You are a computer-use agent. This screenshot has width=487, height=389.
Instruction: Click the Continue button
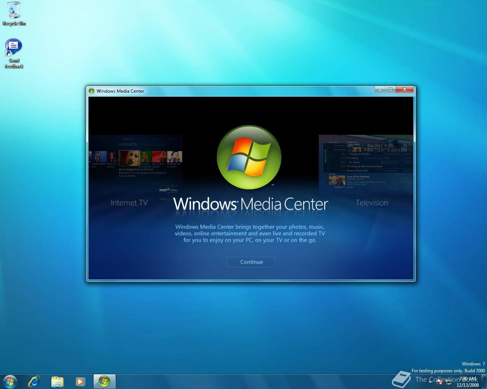pyautogui.click(x=251, y=262)
